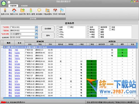Open 联系人管理 contact management
139x104 pixels.
point(31,12)
